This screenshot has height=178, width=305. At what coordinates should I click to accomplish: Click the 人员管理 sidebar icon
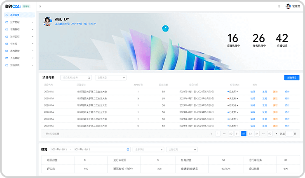[x=7, y=58]
